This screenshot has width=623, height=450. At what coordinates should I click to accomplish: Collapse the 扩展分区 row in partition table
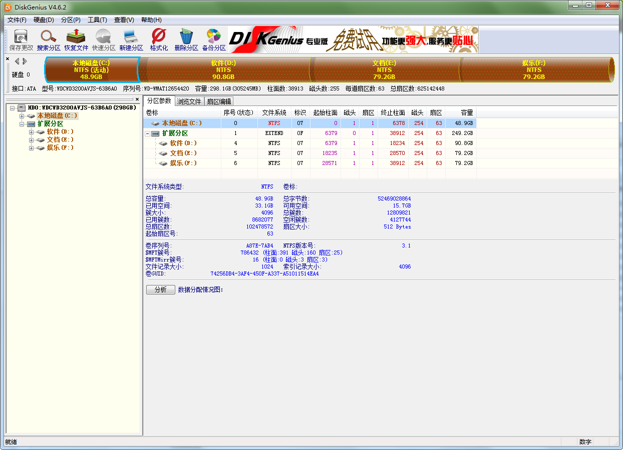click(x=148, y=133)
